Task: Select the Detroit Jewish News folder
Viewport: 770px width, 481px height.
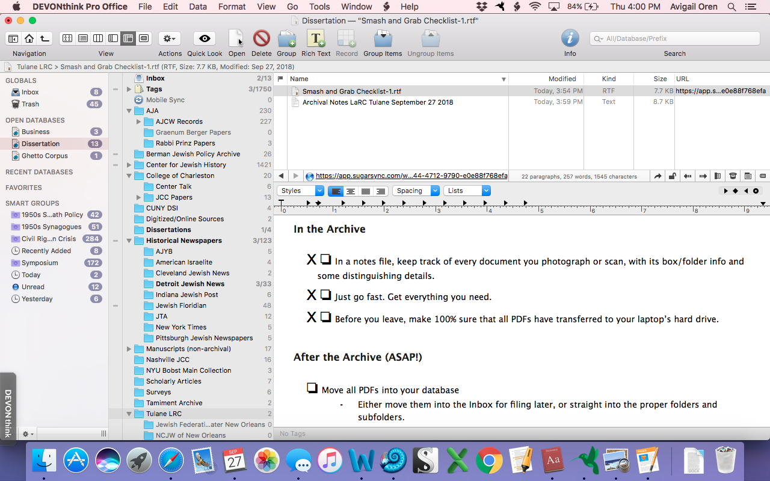Action: (x=190, y=284)
